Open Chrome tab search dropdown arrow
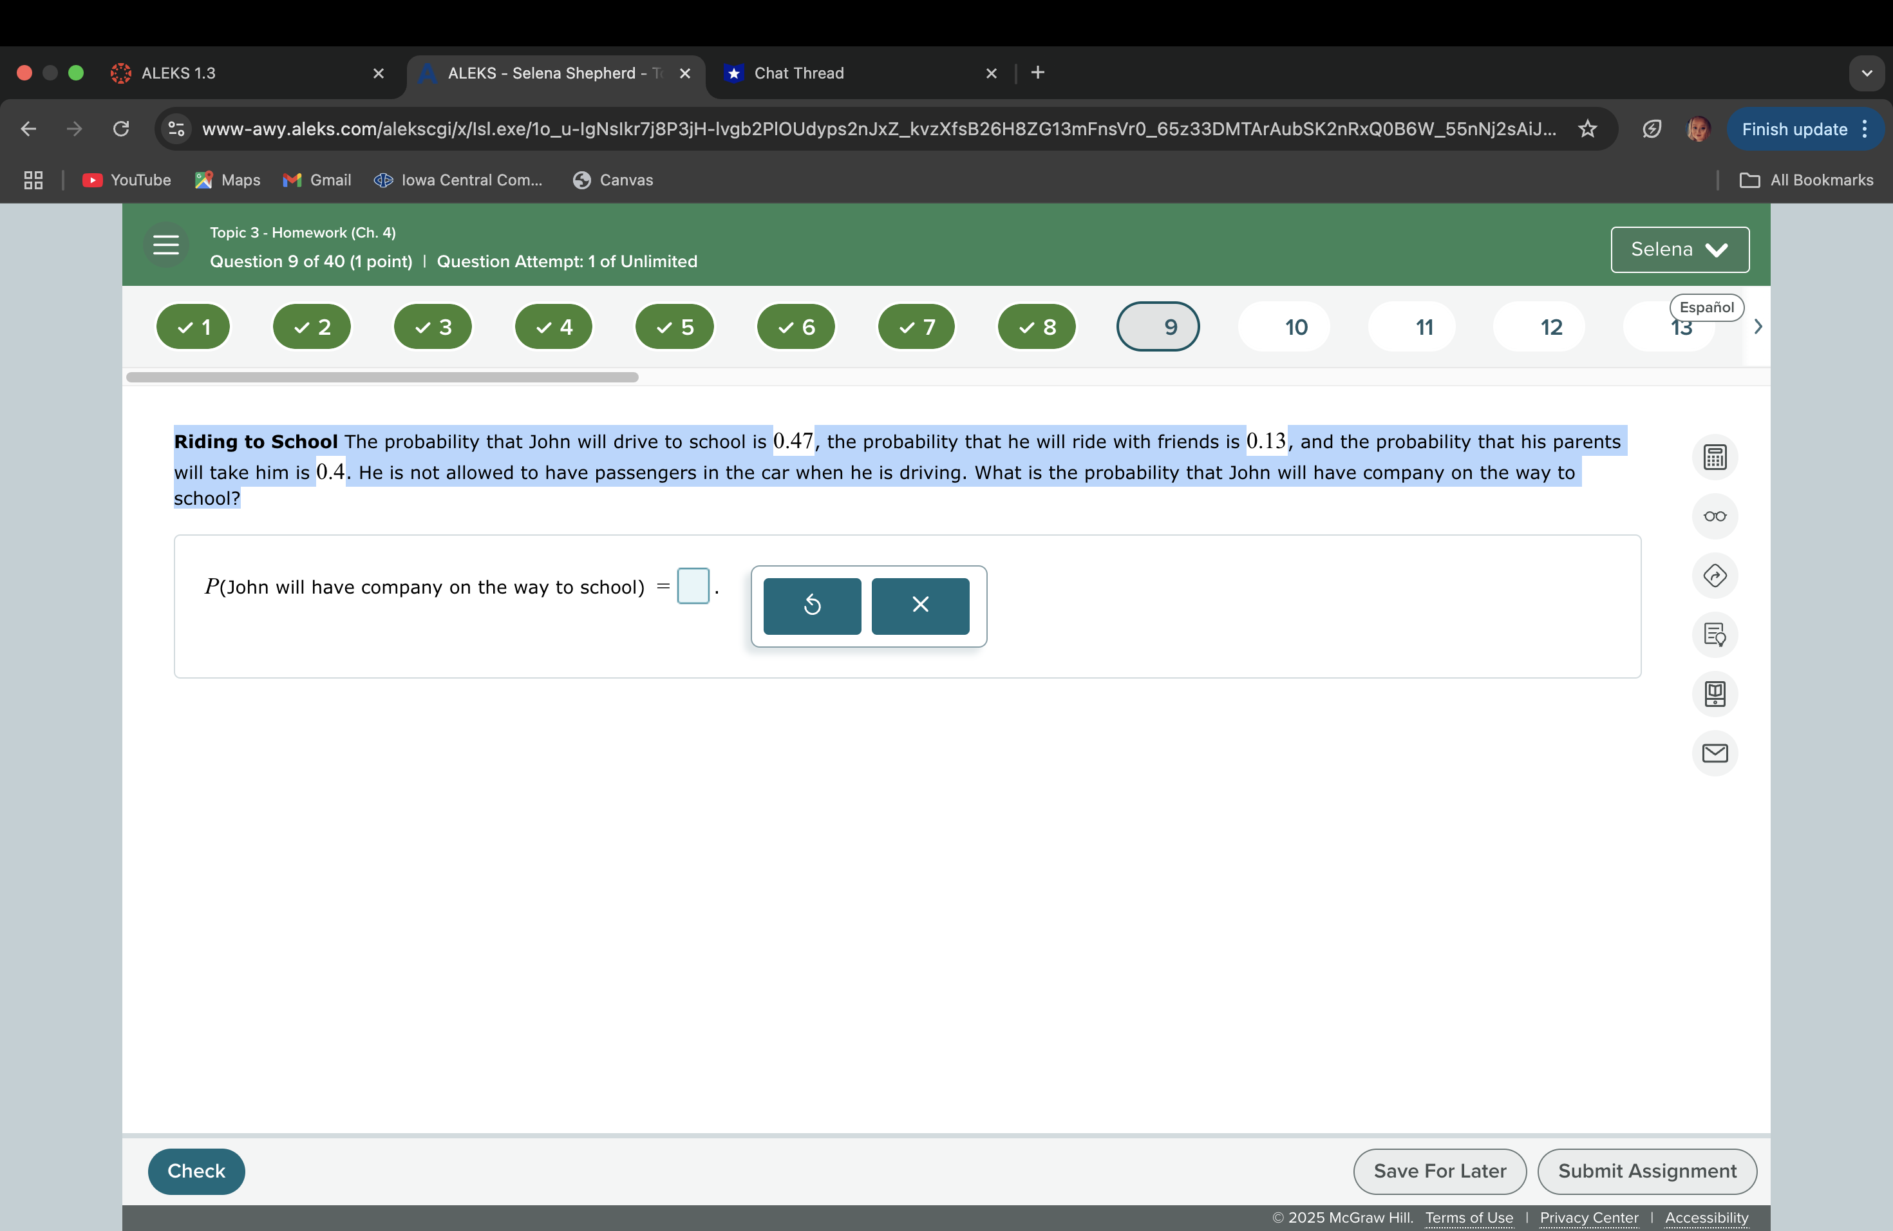The height and width of the screenshot is (1231, 1893). [1866, 73]
